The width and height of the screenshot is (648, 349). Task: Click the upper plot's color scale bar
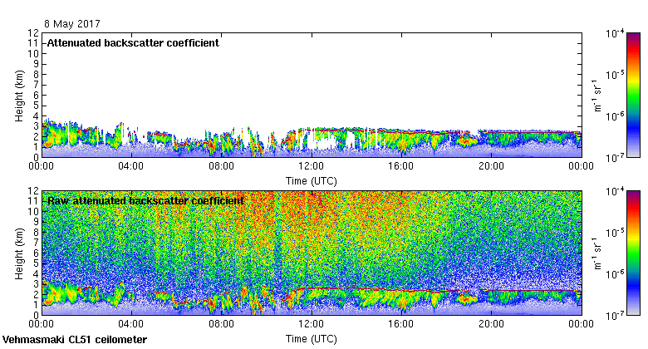[x=633, y=95]
